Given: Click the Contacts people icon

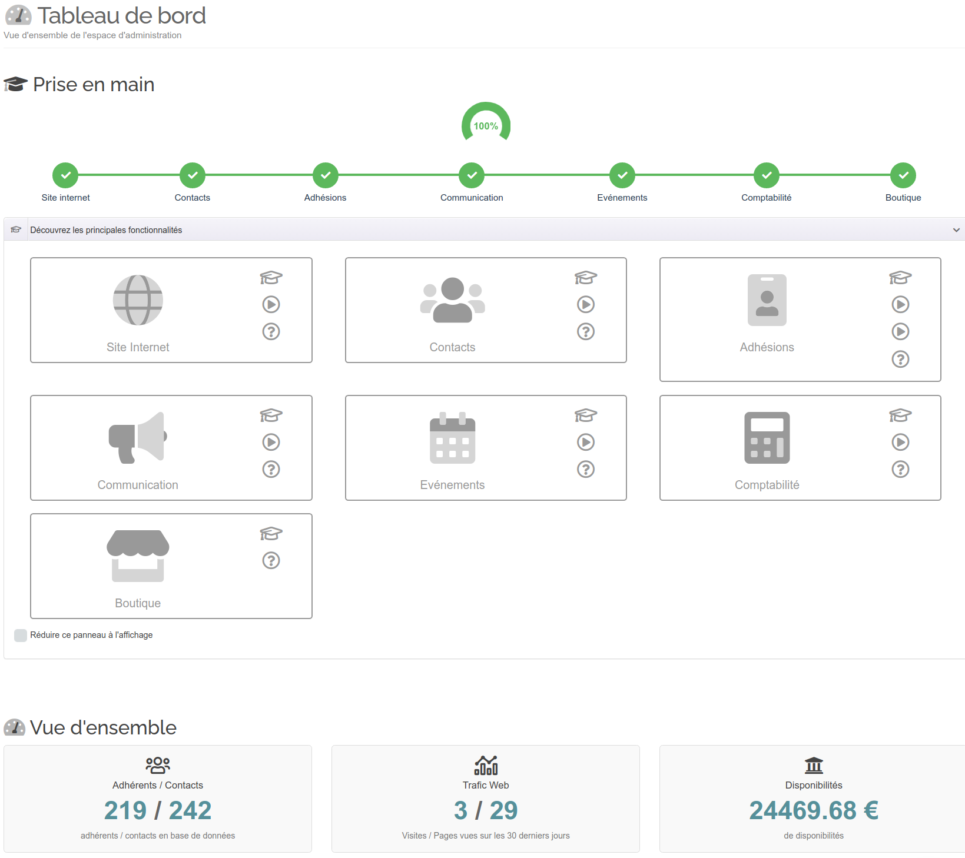Looking at the screenshot, I should coord(452,300).
